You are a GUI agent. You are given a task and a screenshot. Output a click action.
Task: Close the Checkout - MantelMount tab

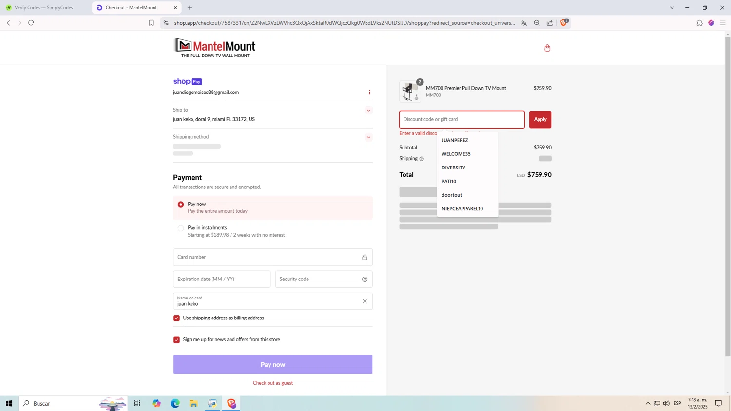[x=175, y=8]
